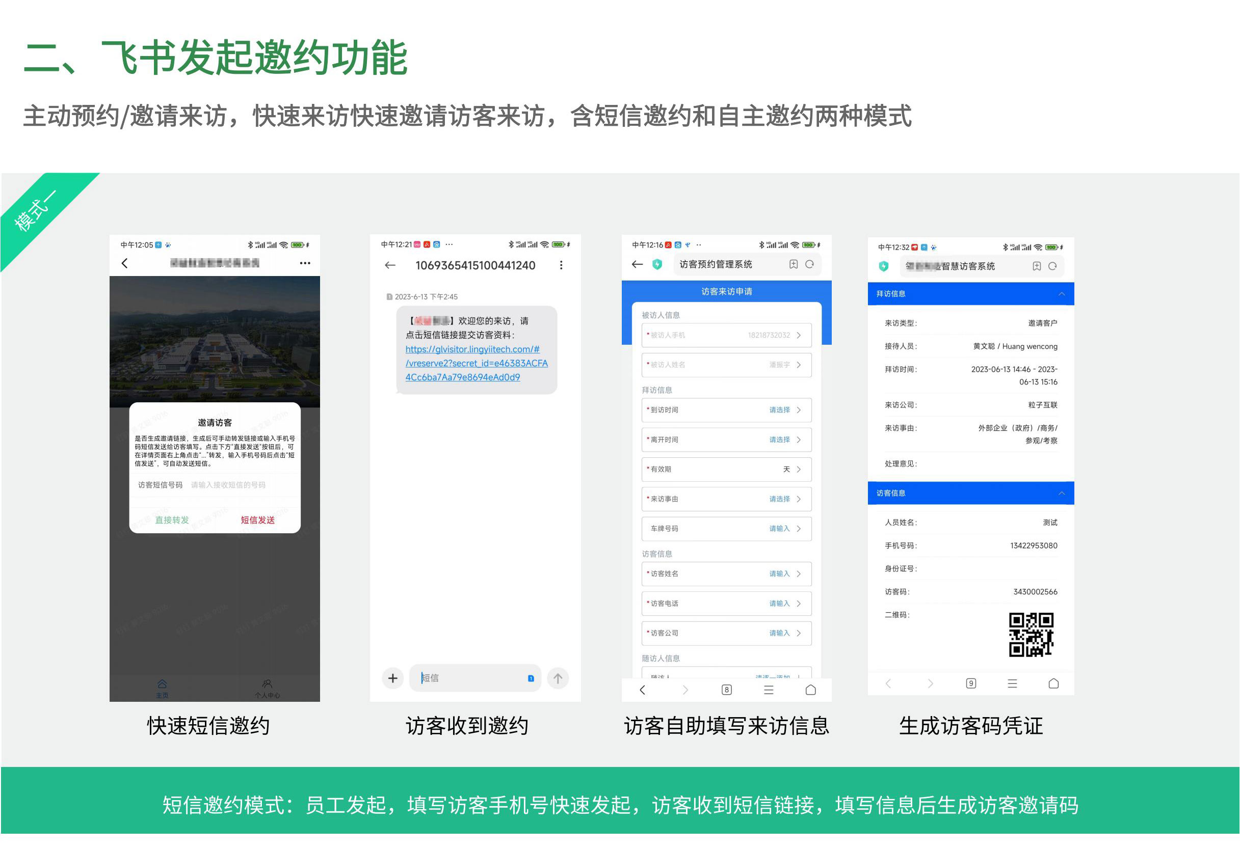Image resolution: width=1240 pixels, height=850 pixels.
Task: Tap tabs count 8 icon in third phone
Action: (726, 690)
